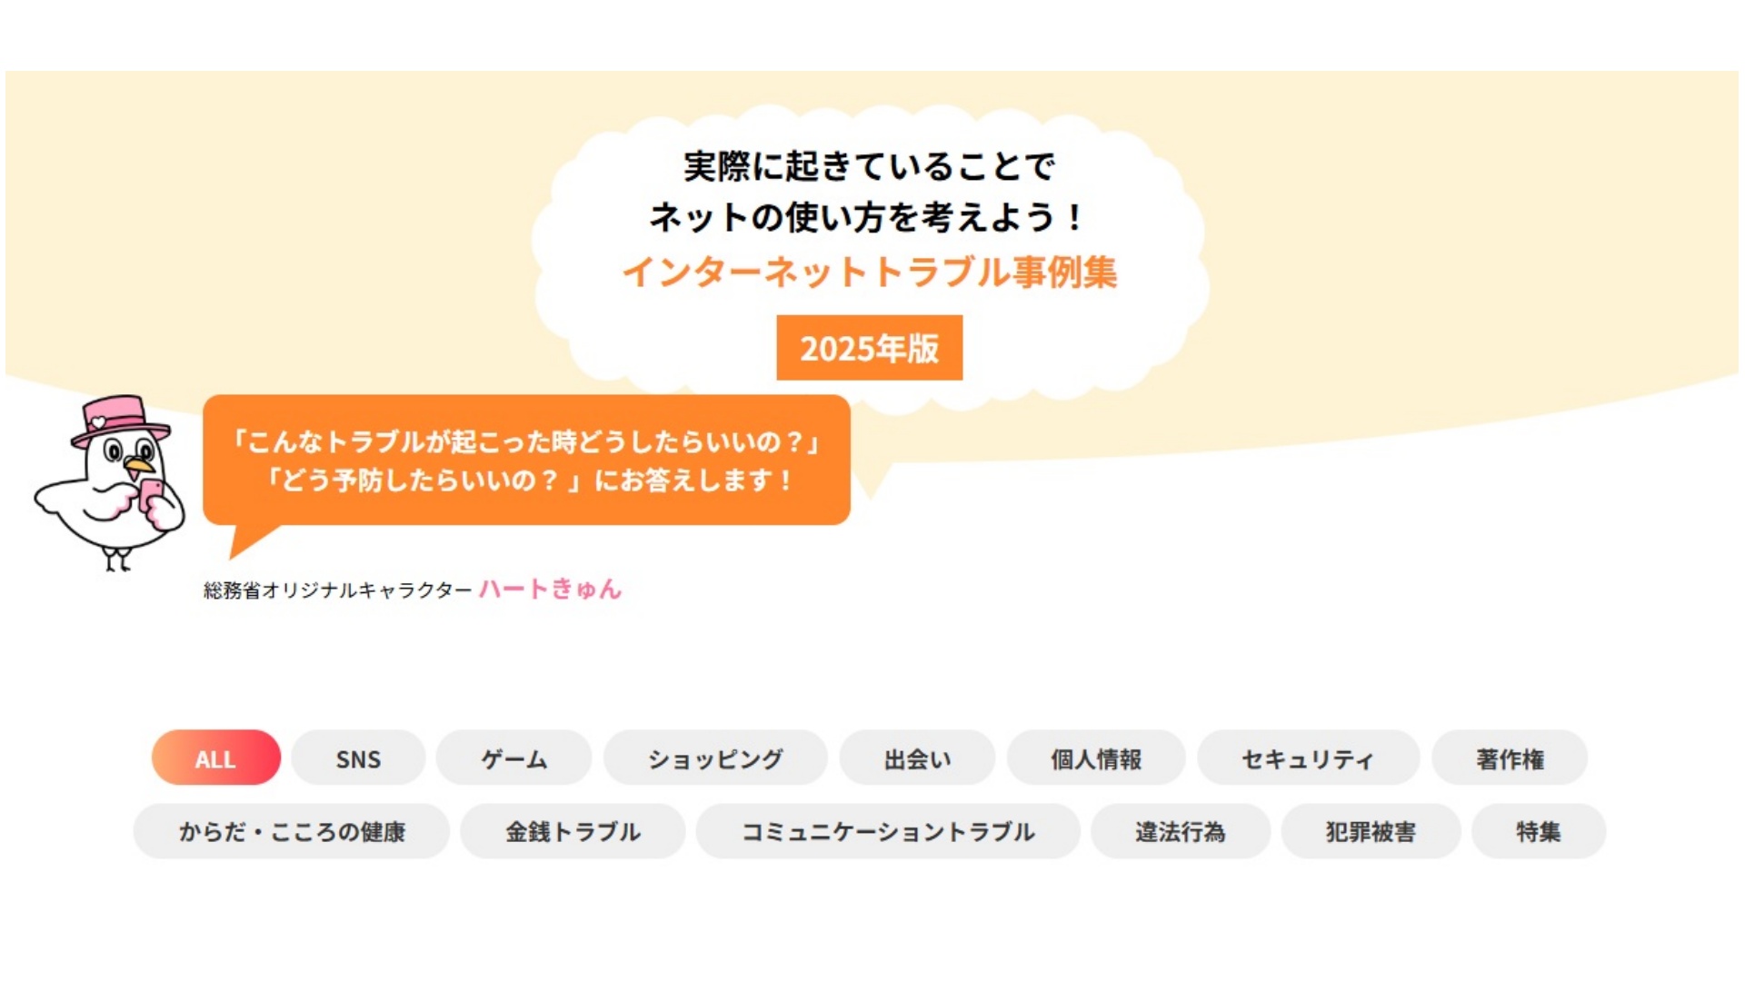Click the pink ハートきゅん character name
Image resolution: width=1745 pixels, height=981 pixels.
(550, 589)
